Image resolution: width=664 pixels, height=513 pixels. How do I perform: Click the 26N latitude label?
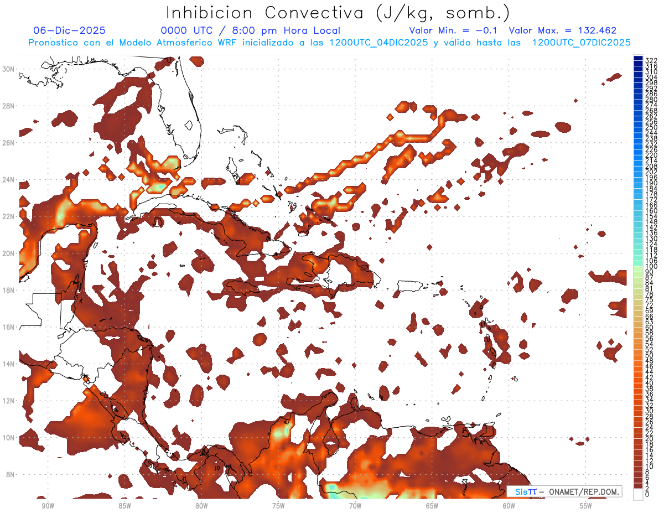8,143
